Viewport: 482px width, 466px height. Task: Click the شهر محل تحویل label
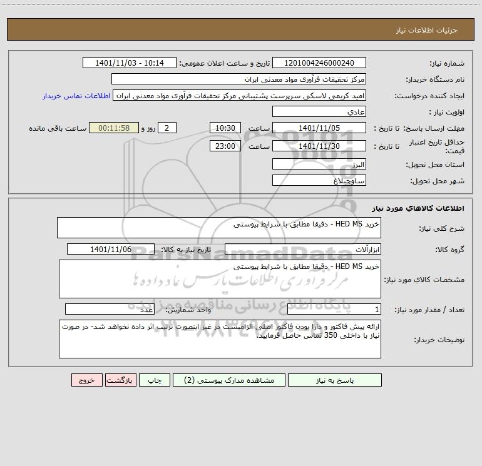point(438,181)
